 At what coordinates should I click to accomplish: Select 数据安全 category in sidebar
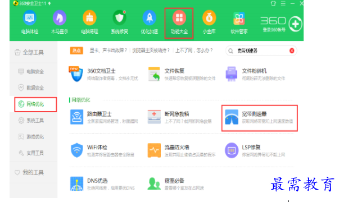(34, 88)
